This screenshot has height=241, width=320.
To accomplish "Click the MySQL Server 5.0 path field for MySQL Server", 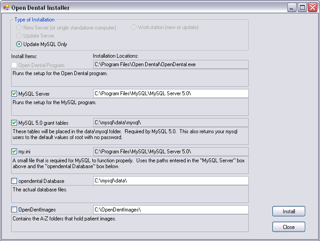I will point(171,93).
